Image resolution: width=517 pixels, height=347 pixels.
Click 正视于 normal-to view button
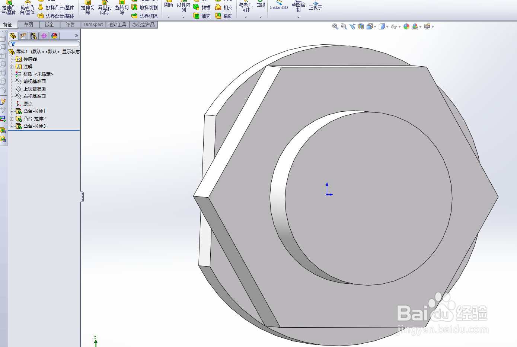tap(315, 5)
